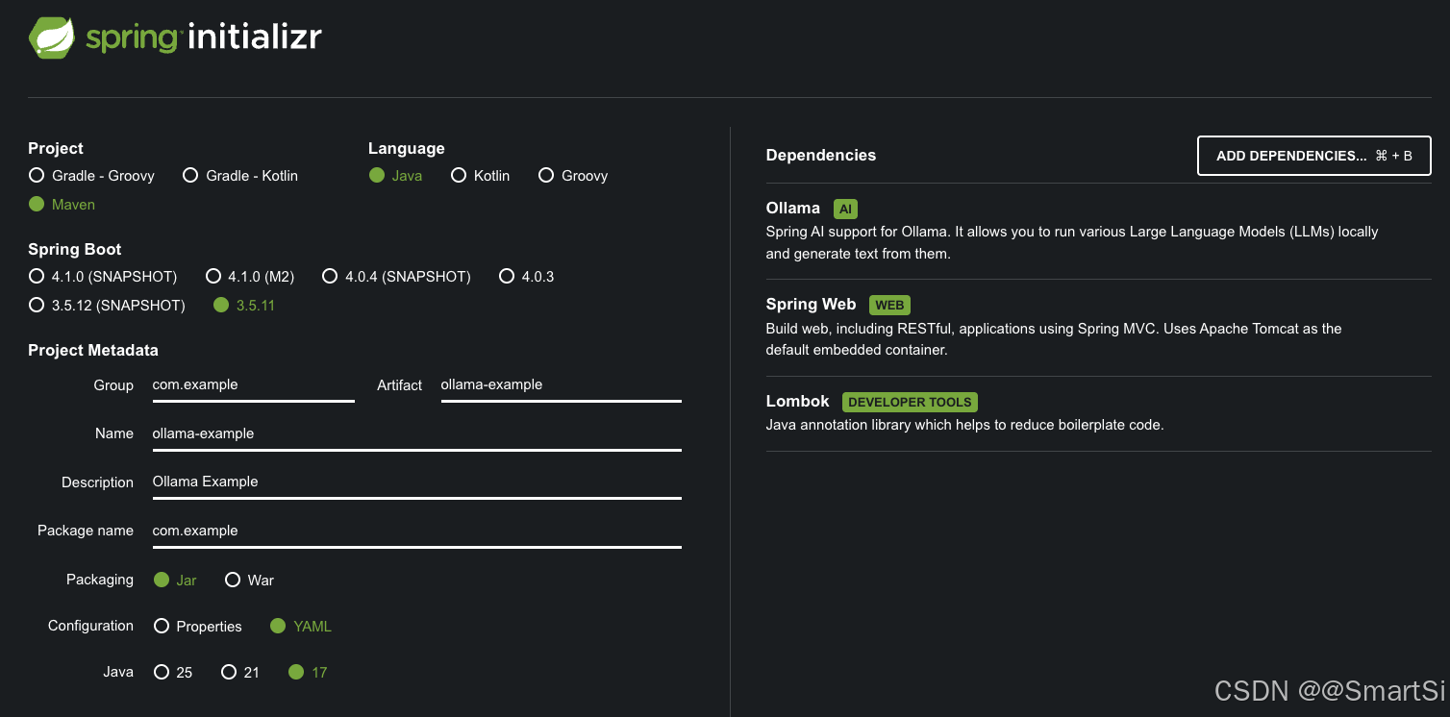
Task: Click the Ollama dependency title
Action: click(x=792, y=209)
